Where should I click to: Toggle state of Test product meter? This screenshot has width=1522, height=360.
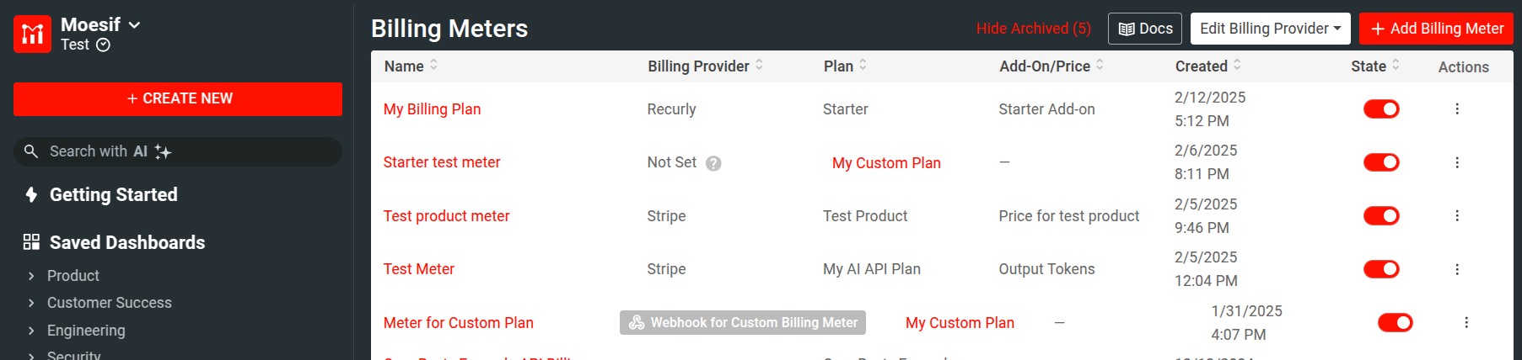[1381, 216]
